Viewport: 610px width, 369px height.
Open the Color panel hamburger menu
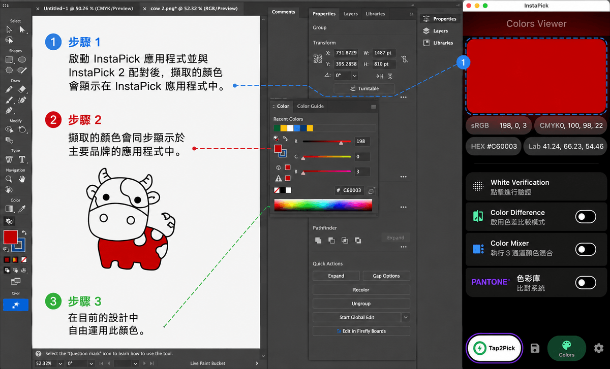coord(374,107)
